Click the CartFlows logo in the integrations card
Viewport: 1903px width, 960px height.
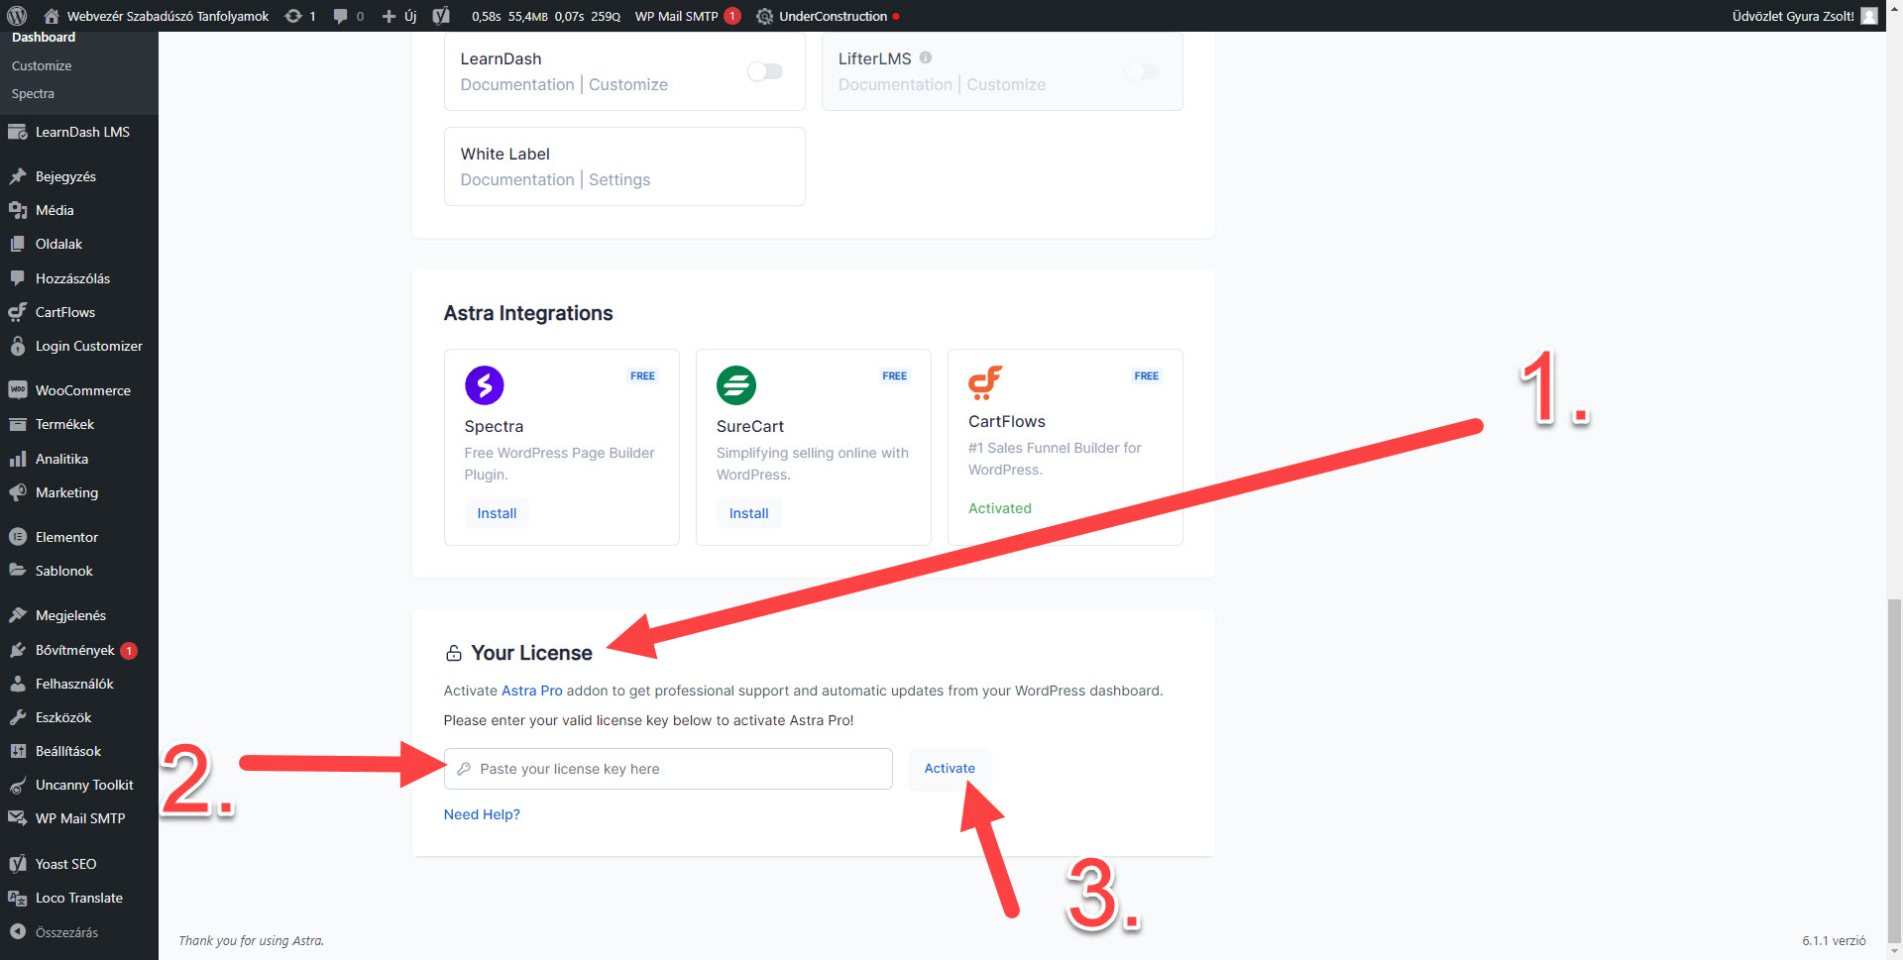coord(985,382)
